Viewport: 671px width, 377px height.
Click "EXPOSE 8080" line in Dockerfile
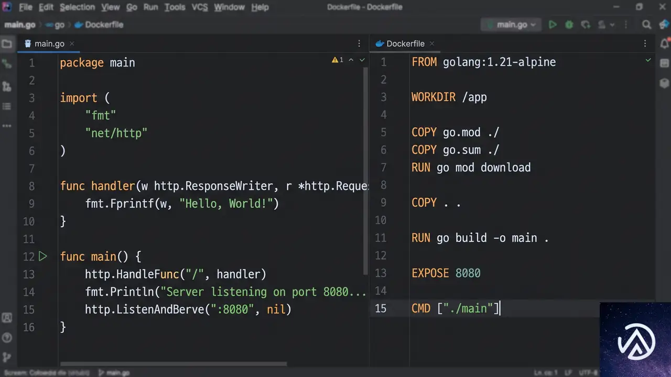pyautogui.click(x=446, y=273)
